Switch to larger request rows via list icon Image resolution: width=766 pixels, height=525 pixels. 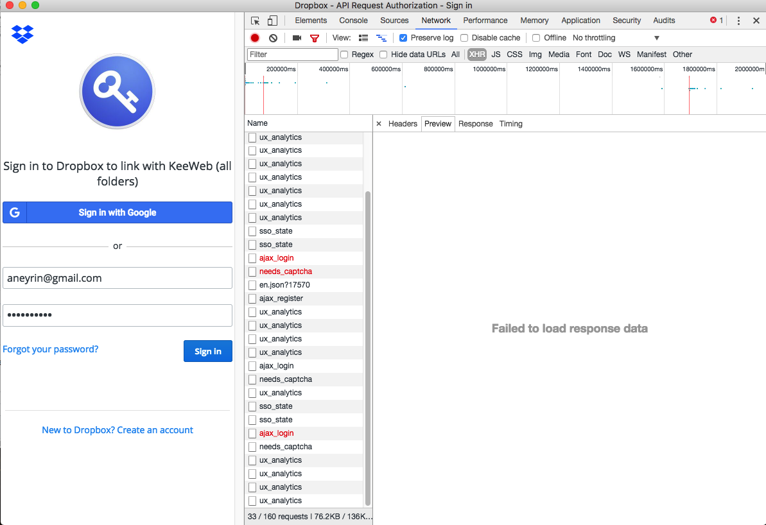[x=363, y=38]
